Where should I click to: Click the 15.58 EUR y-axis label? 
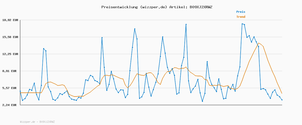[10, 37]
